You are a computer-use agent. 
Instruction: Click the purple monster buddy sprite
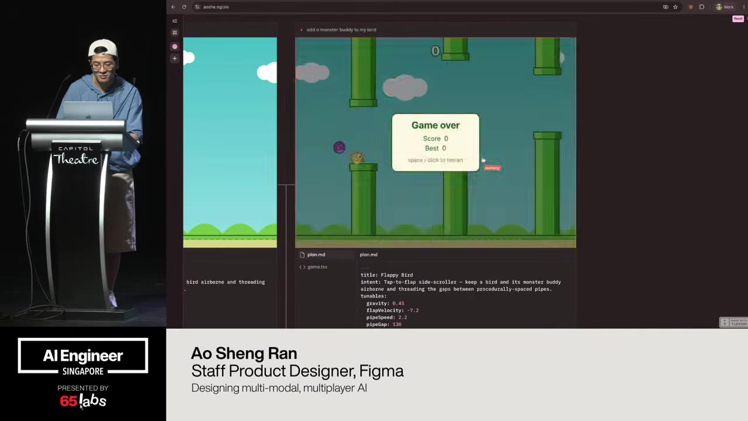[x=340, y=147]
